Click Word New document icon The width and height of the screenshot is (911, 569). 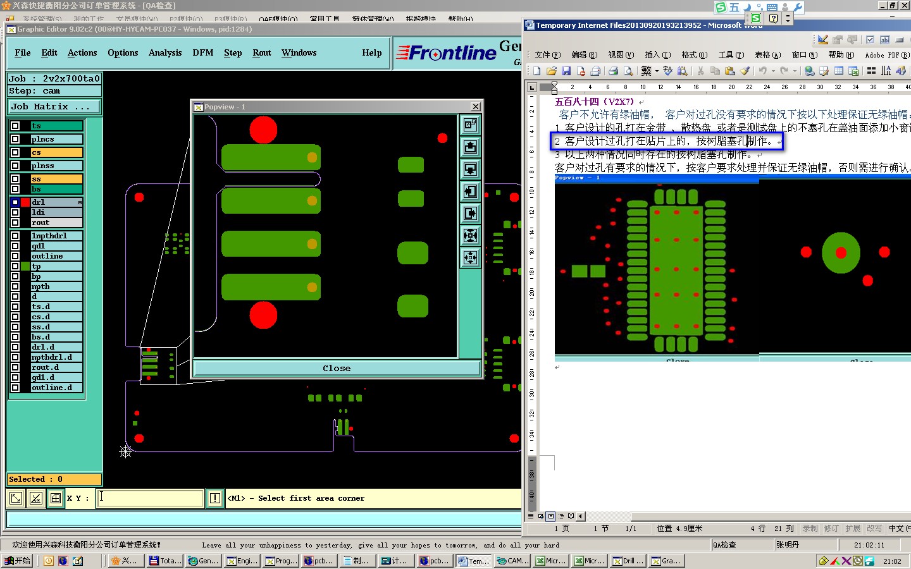(x=537, y=71)
